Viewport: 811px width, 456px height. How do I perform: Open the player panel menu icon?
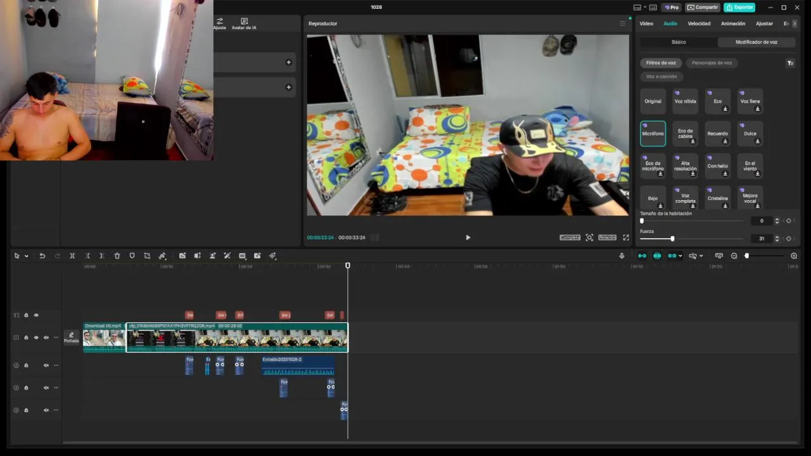622,23
